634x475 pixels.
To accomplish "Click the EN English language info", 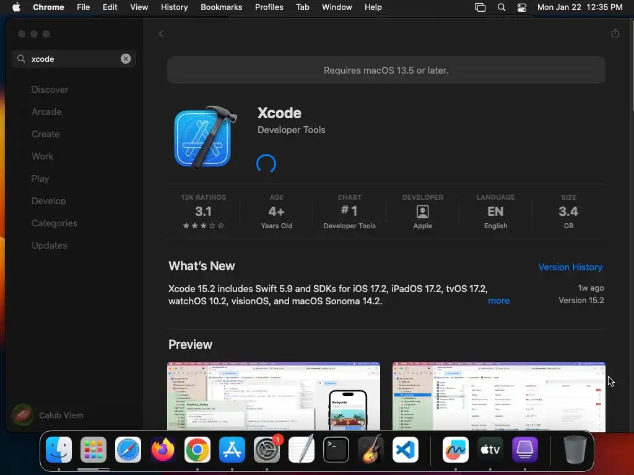I will tap(495, 212).
